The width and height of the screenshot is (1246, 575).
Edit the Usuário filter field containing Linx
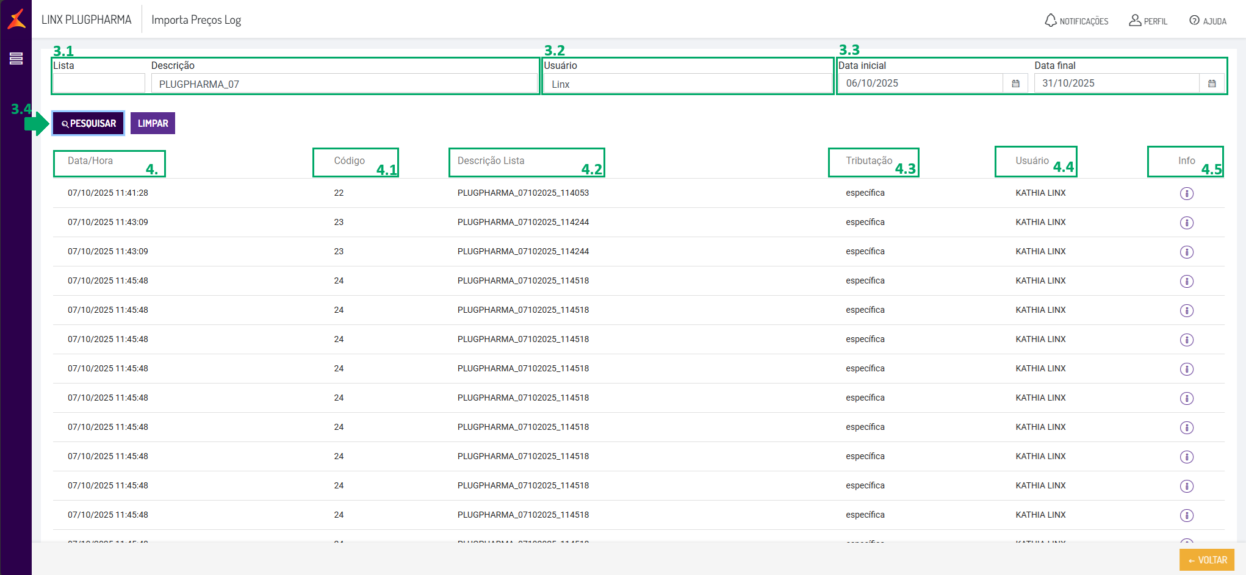tap(688, 84)
